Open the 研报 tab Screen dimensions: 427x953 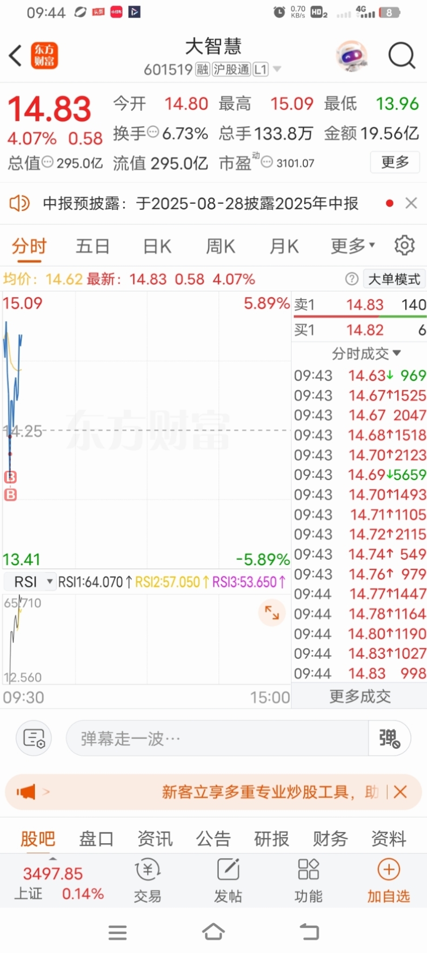272,839
